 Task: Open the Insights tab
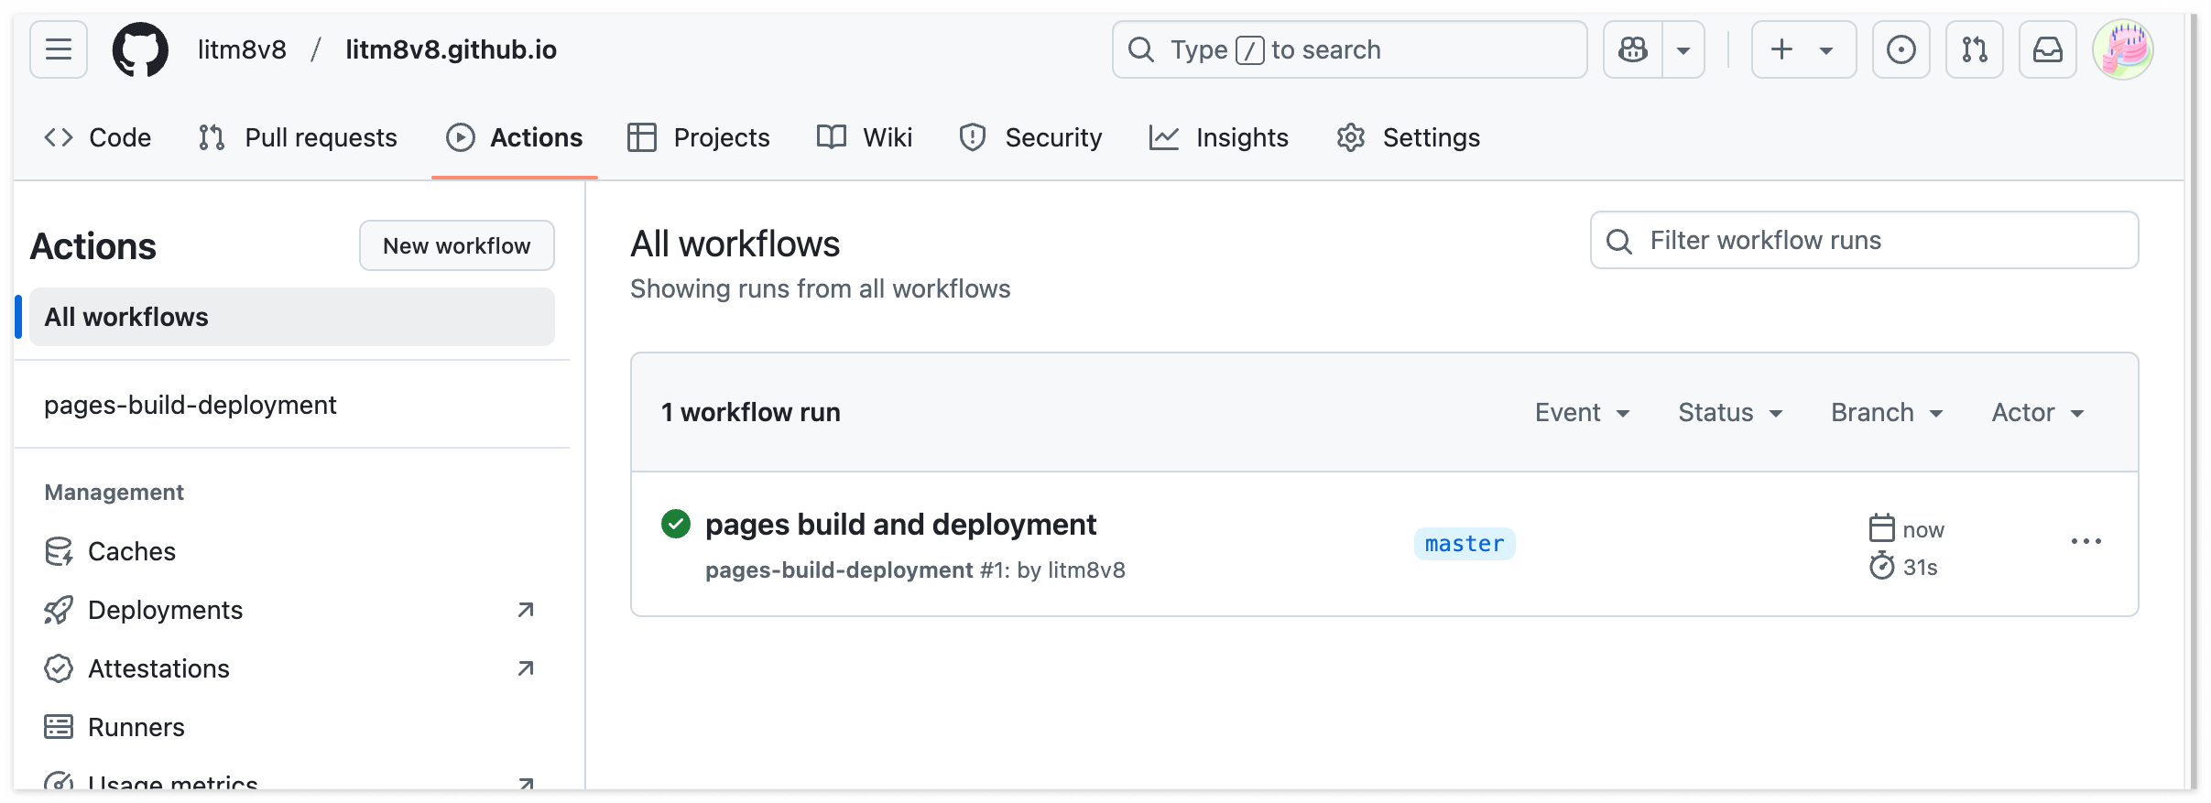pyautogui.click(x=1219, y=137)
